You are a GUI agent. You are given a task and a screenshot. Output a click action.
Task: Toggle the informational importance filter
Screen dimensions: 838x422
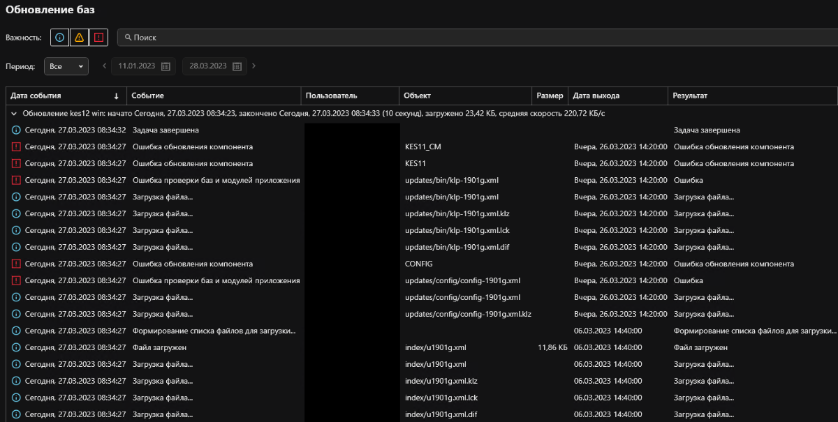click(x=59, y=37)
